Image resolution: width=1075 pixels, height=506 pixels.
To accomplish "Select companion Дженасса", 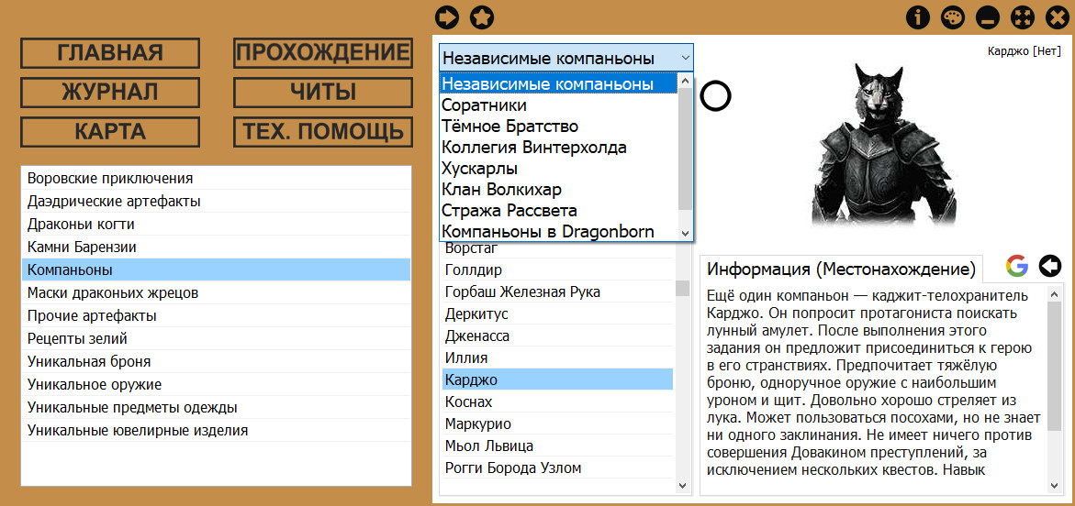I will (x=557, y=335).
